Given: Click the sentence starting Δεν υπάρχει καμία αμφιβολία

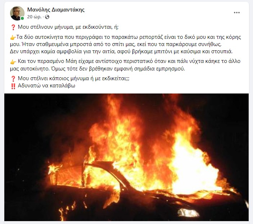Looking at the screenshot, I should [x=121, y=51].
